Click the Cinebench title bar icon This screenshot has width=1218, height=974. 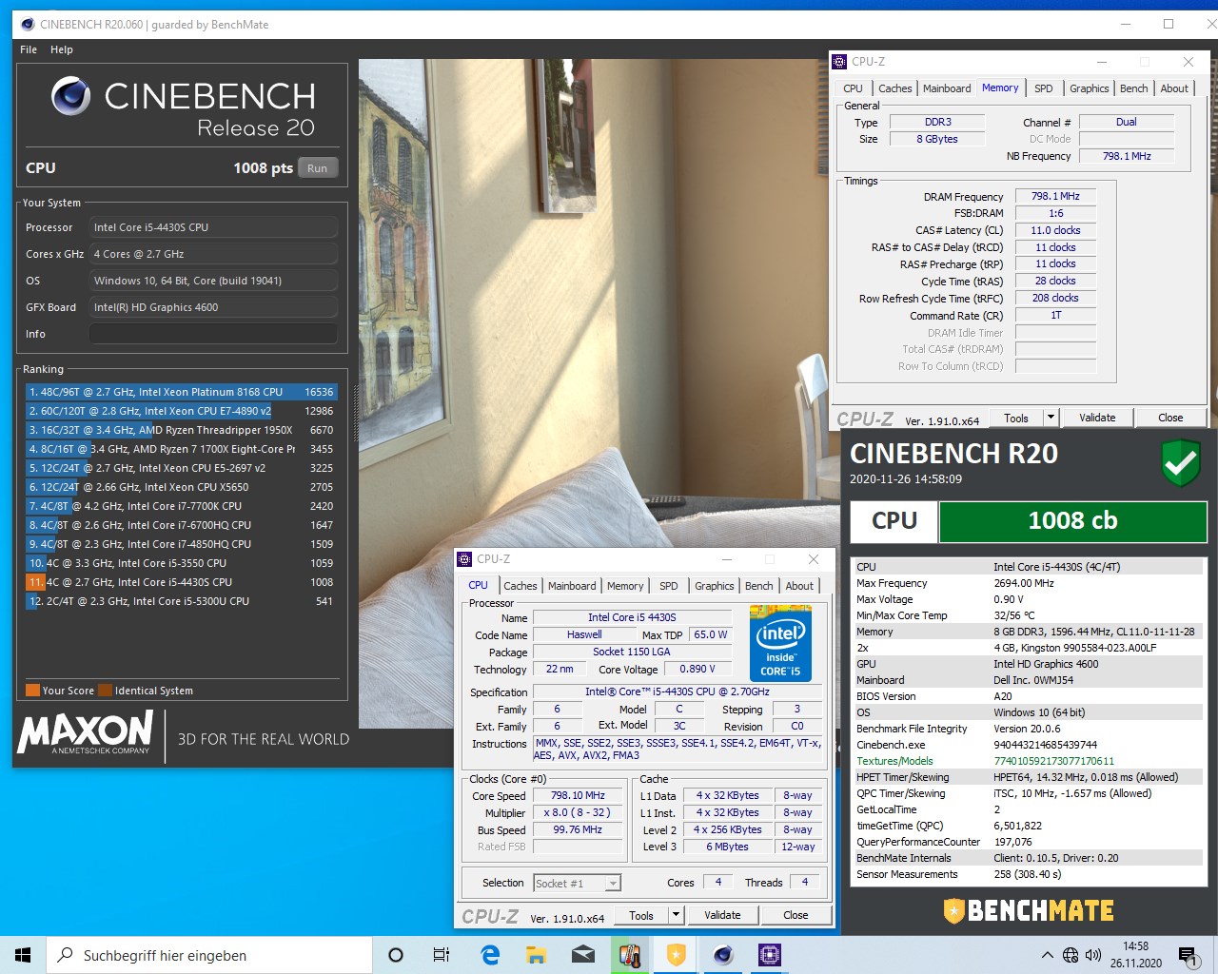point(27,24)
